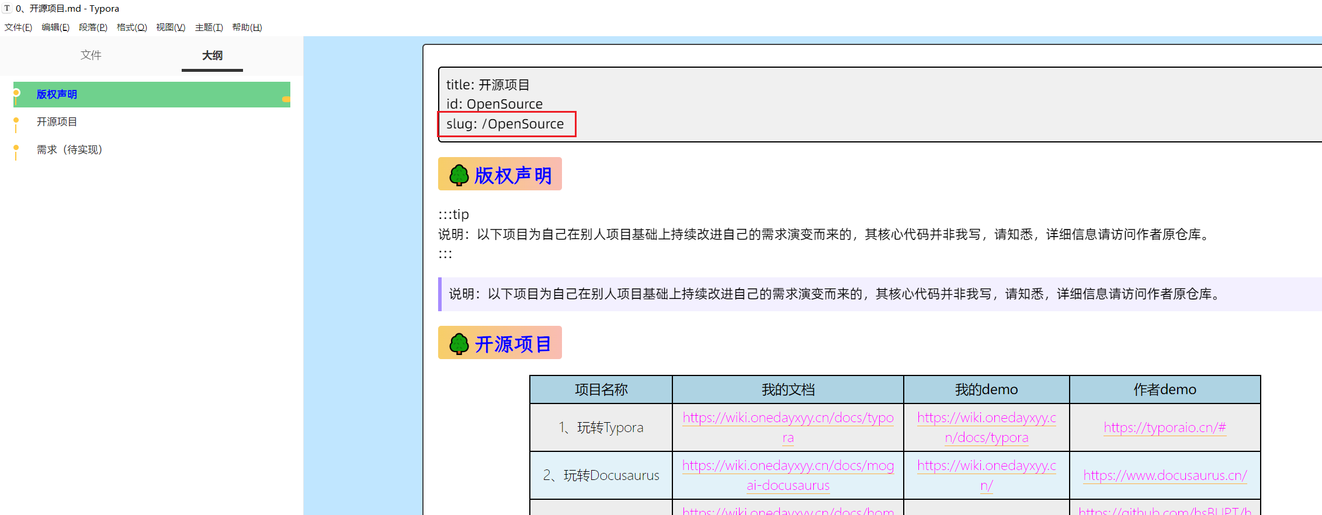Click the '1、玩转Typora' table cell
The width and height of the screenshot is (1322, 515).
point(601,427)
